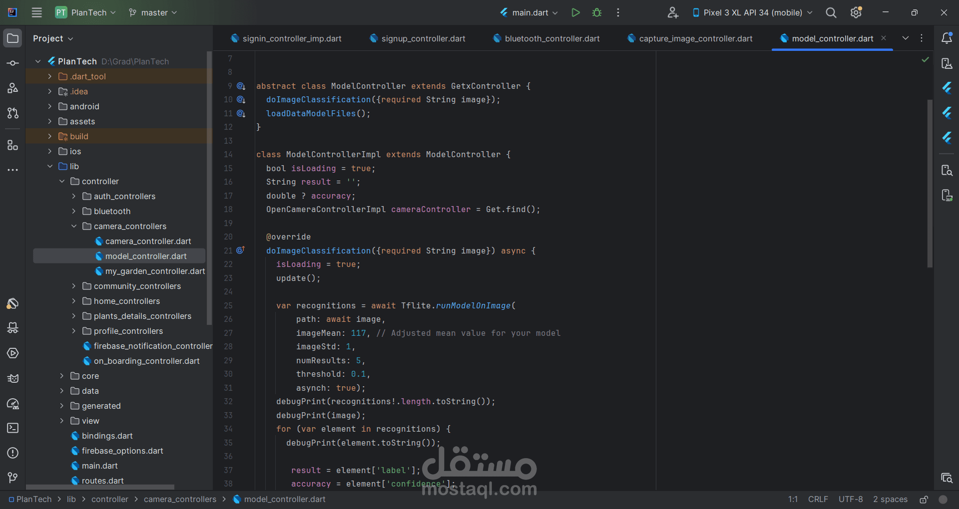Open Flutter Outline tool window icon
This screenshot has width=959, height=509.
click(947, 88)
